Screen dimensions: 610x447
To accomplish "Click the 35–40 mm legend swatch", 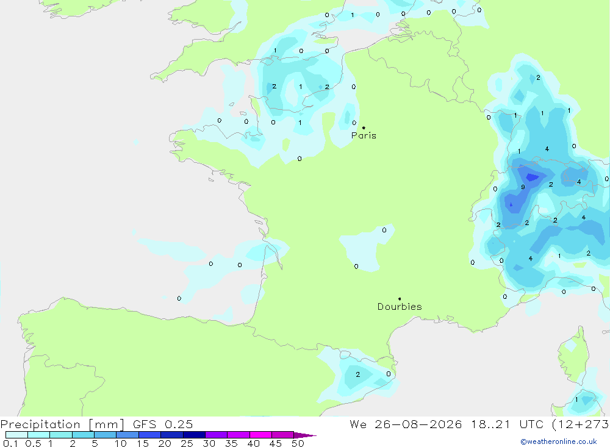I will tap(239, 435).
